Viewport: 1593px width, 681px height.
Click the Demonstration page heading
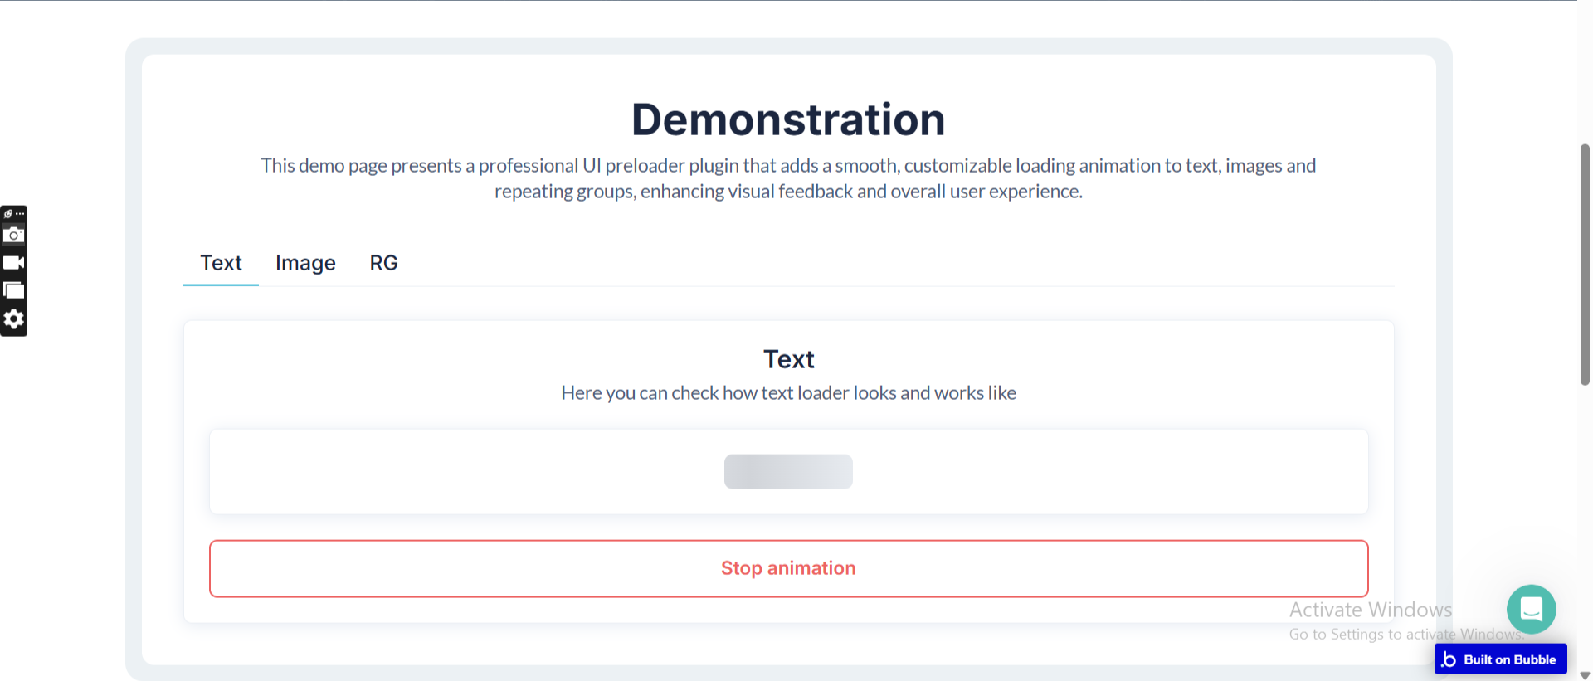pyautogui.click(x=788, y=119)
